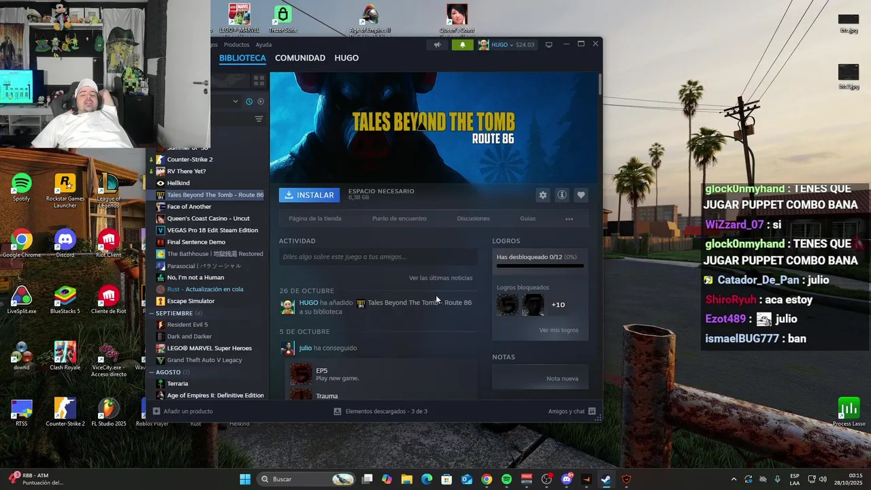Open Ayuda menu in Steam
Screen dimensions: 871x490
click(x=263, y=45)
